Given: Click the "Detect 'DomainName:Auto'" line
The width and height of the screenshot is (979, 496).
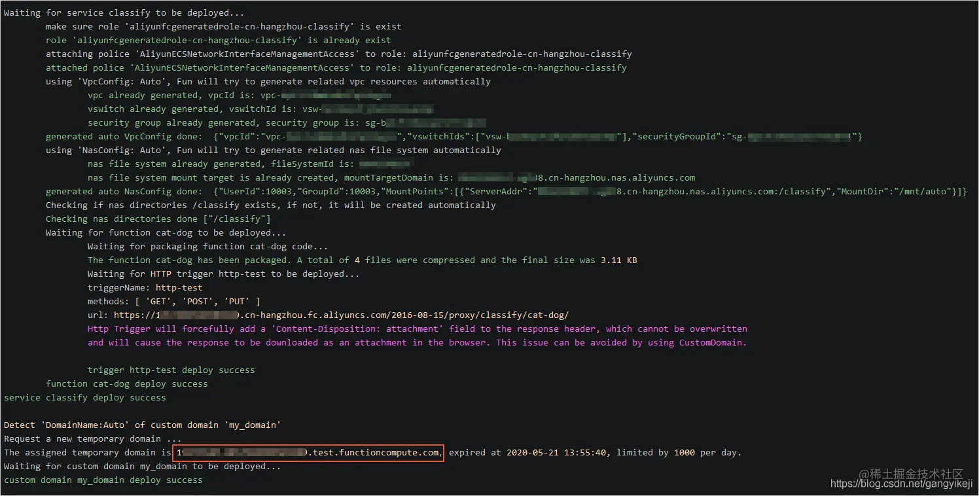Looking at the screenshot, I should [143, 425].
